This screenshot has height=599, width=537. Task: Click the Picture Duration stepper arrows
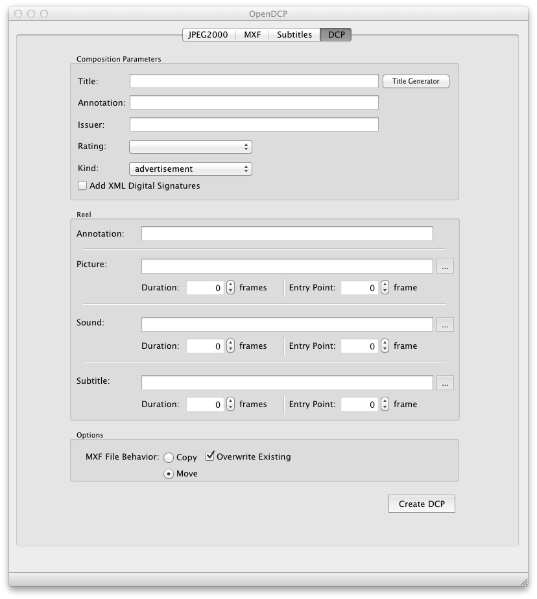tap(231, 287)
